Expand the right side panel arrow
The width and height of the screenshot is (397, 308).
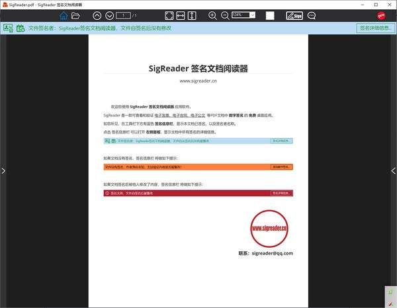tap(394, 171)
